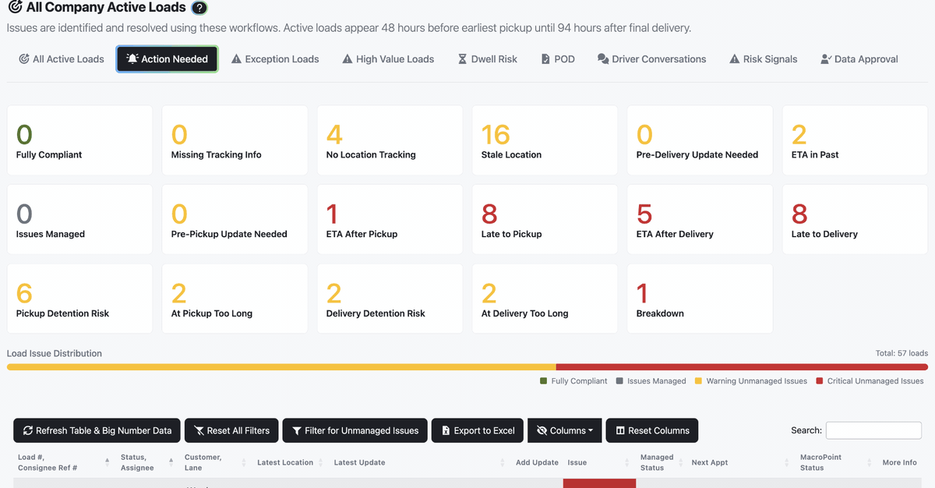
Task: Open the ETA in Past card
Action: pos(855,140)
